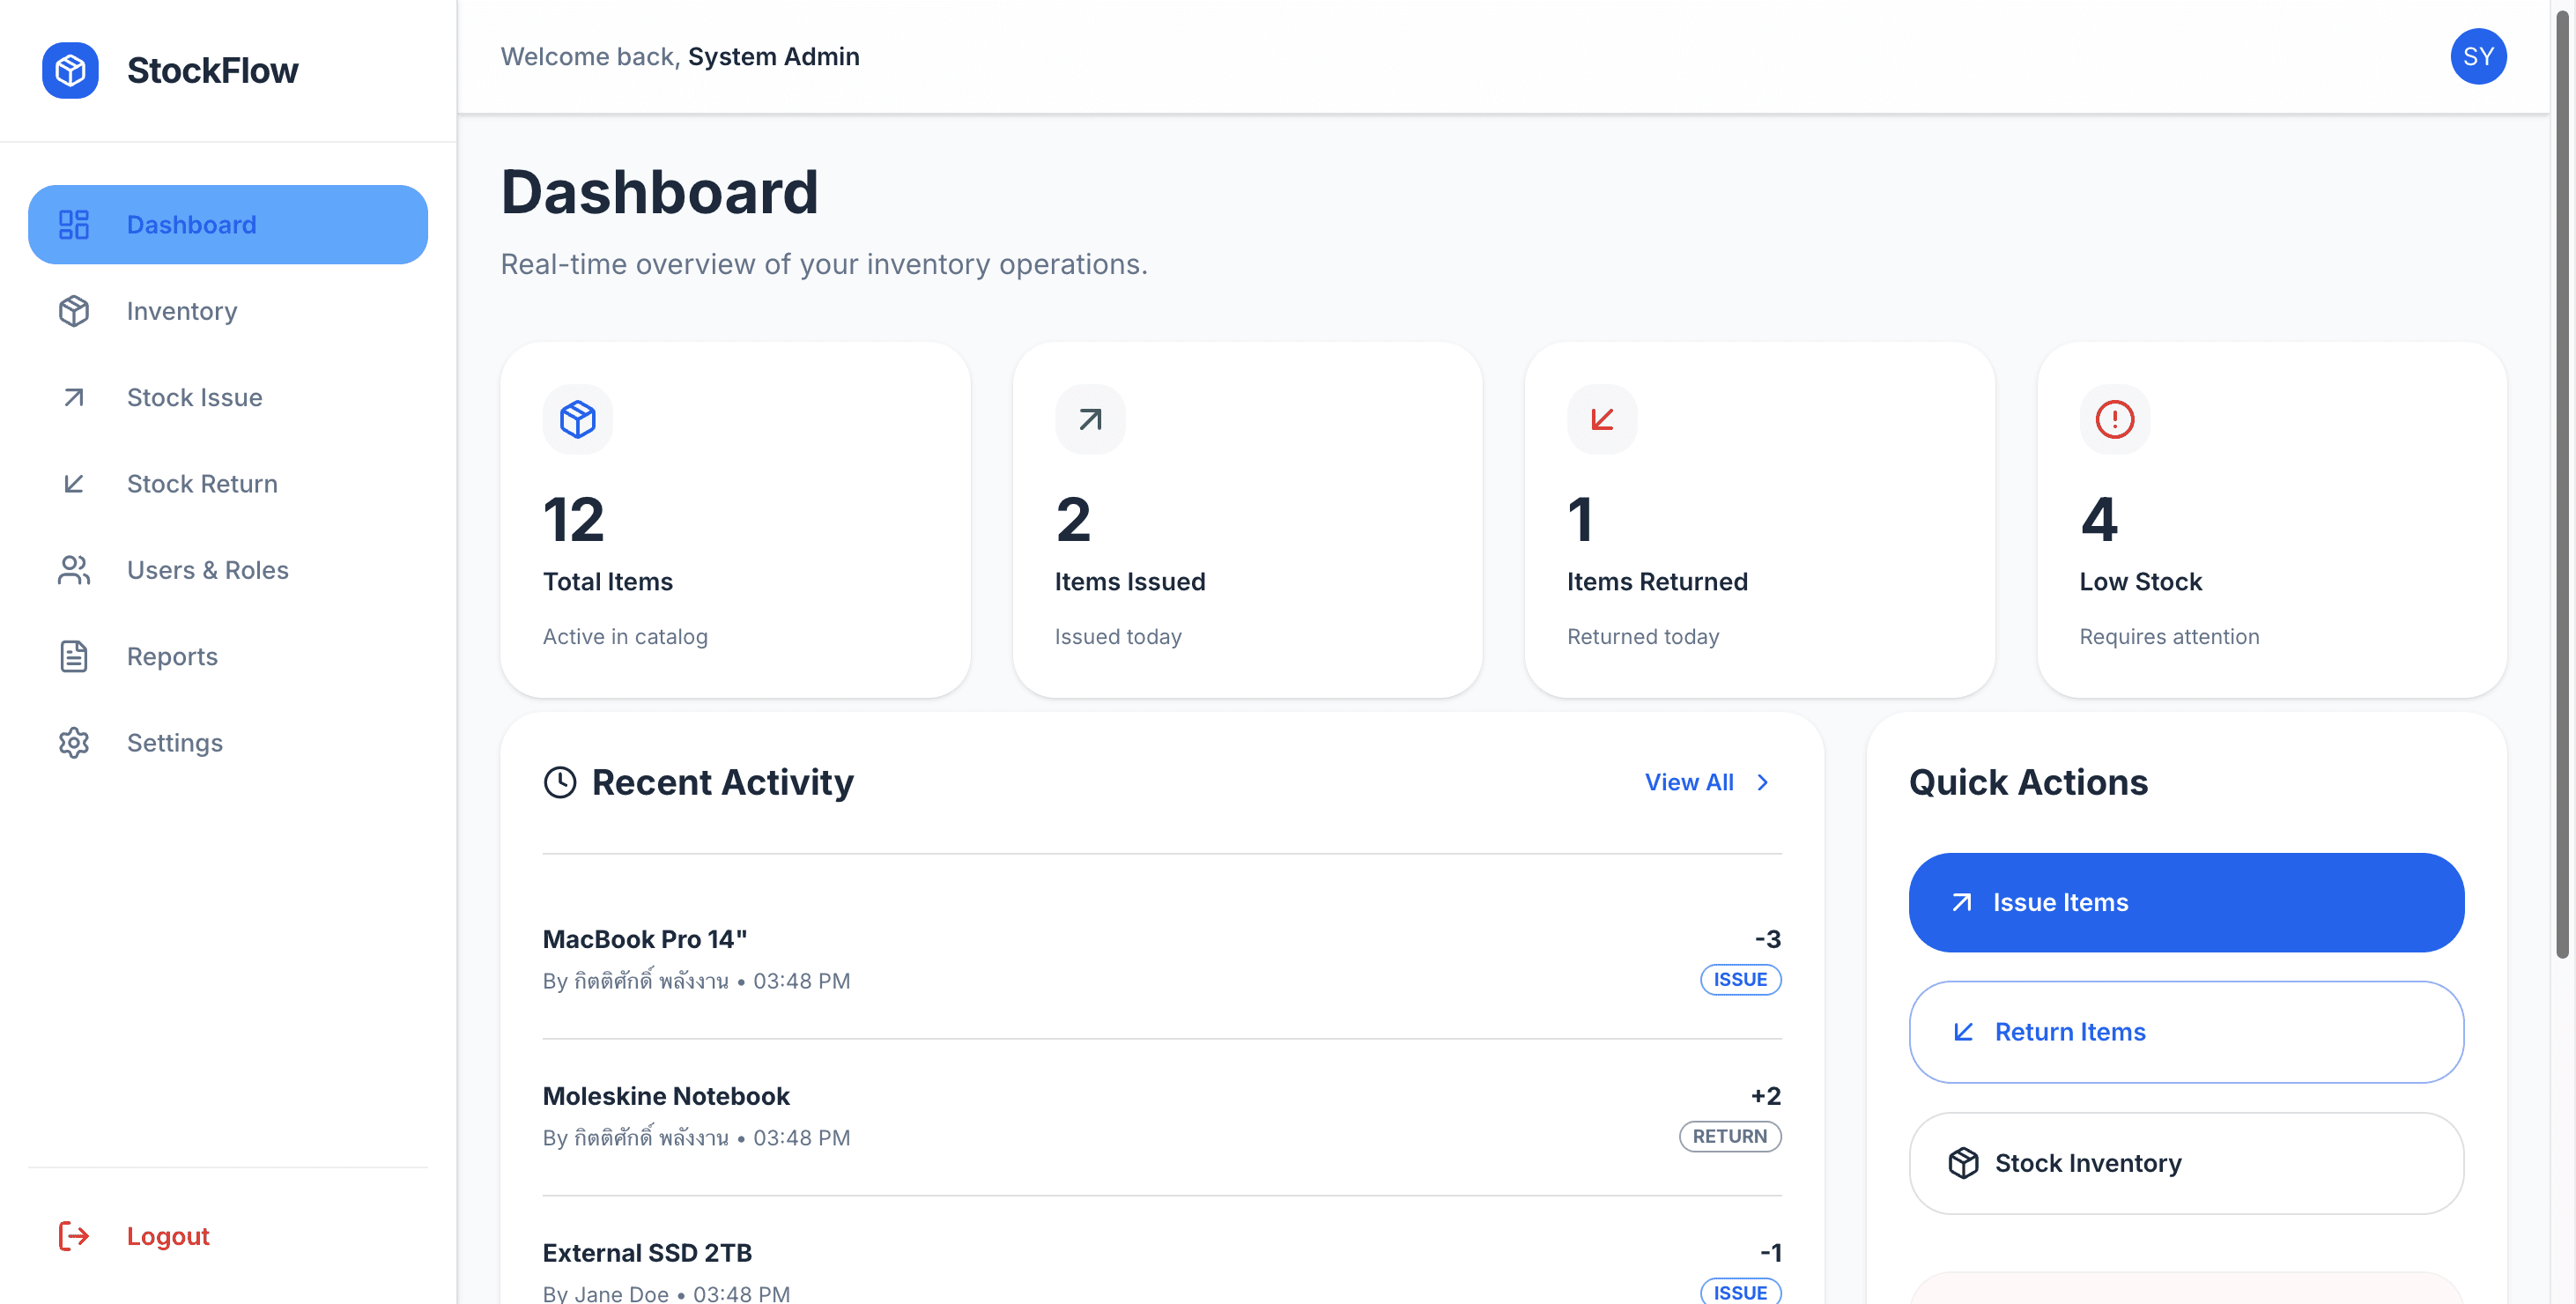Open the Settings page
Viewport: 2576px width, 1304px height.
tap(228, 742)
